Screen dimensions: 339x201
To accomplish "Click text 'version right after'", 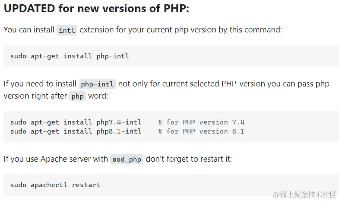I will tap(35, 96).
